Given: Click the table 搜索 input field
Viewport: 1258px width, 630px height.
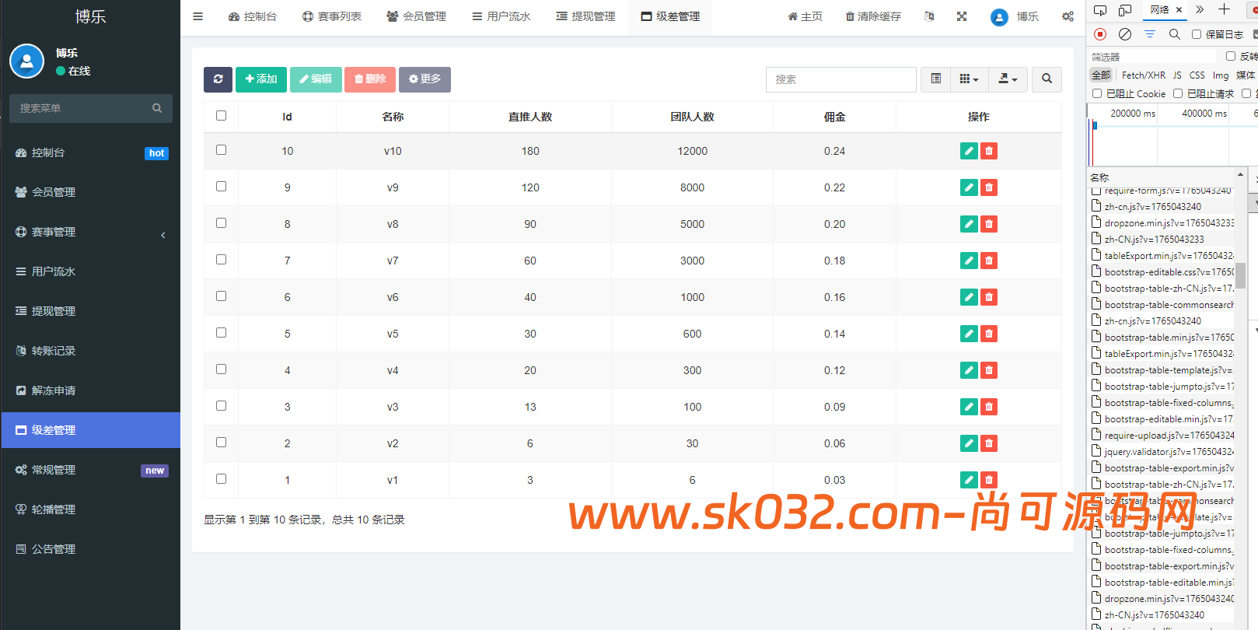Looking at the screenshot, I should click(841, 79).
